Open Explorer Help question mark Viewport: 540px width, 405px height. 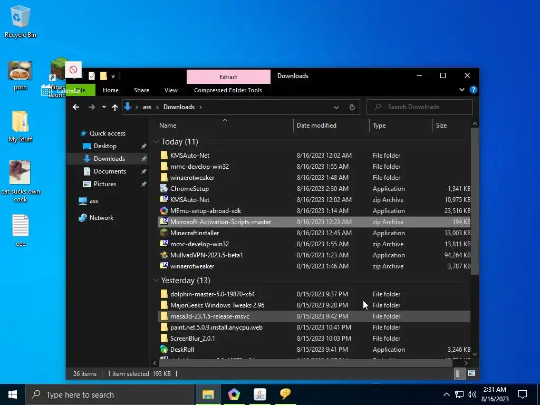[x=473, y=90]
